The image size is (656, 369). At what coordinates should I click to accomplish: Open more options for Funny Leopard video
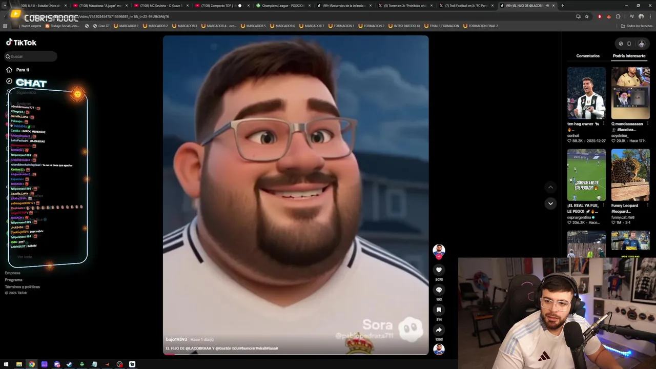coord(648,206)
